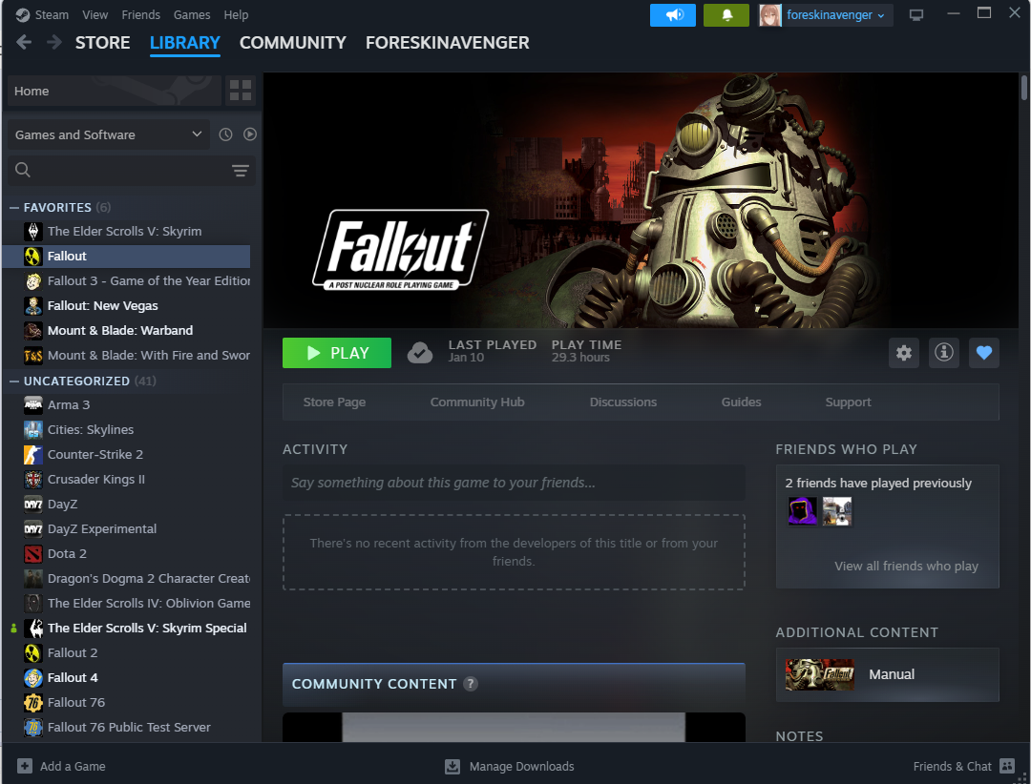Open announcements via the blue megaphone icon
Image resolution: width=1031 pixels, height=784 pixels.
click(x=673, y=15)
